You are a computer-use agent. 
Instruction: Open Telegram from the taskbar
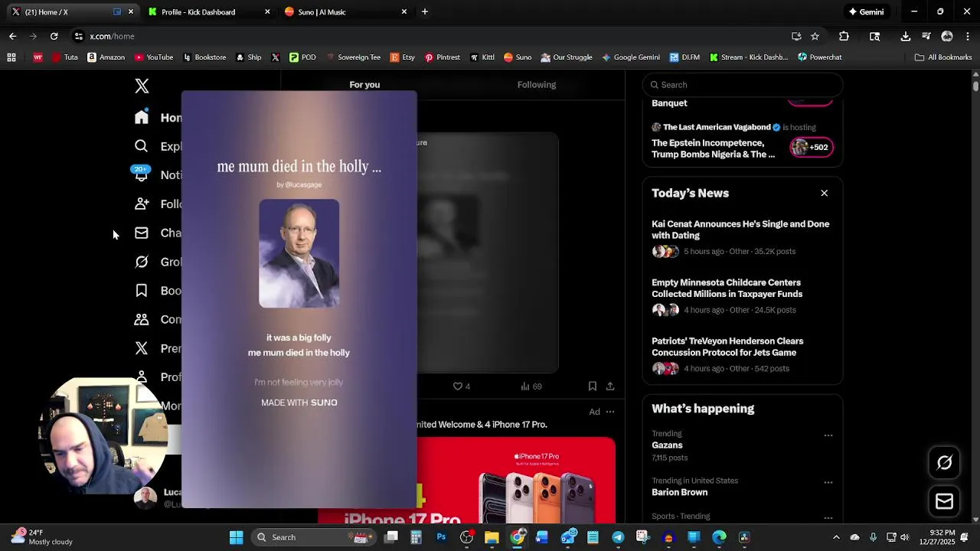point(618,537)
